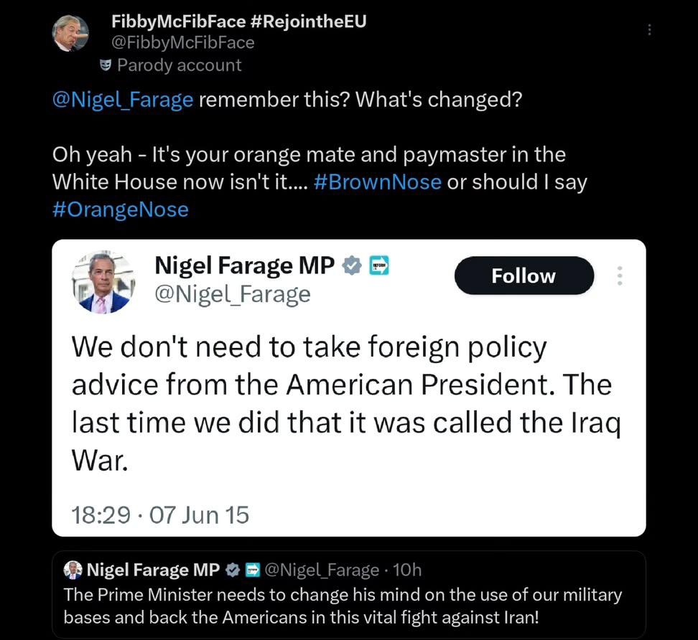
Task: Open the #BrownNose hashtag
Action: click(378, 182)
